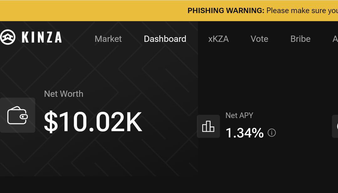Image resolution: width=338 pixels, height=193 pixels.
Task: Click the Kinza logo emblem
Action: click(x=8, y=37)
